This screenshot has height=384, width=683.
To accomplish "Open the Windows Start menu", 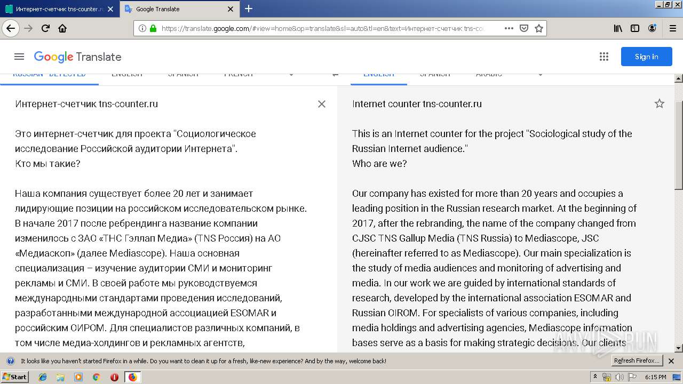I will [15, 377].
